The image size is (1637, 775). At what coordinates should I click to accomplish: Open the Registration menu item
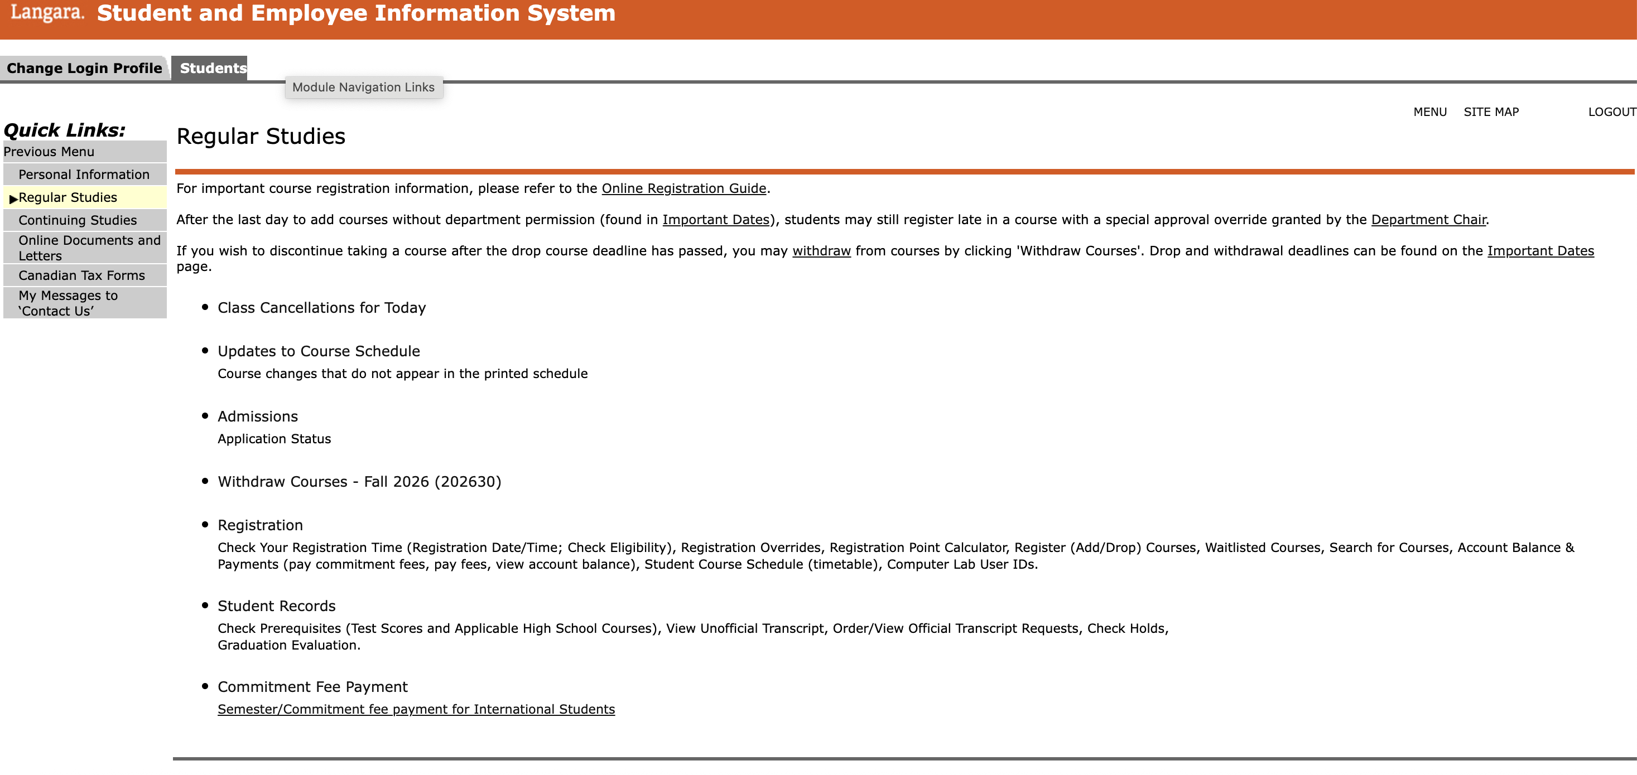(x=260, y=525)
